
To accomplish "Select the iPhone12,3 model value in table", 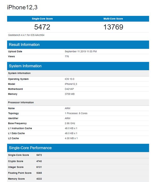I will coord(71,84).
